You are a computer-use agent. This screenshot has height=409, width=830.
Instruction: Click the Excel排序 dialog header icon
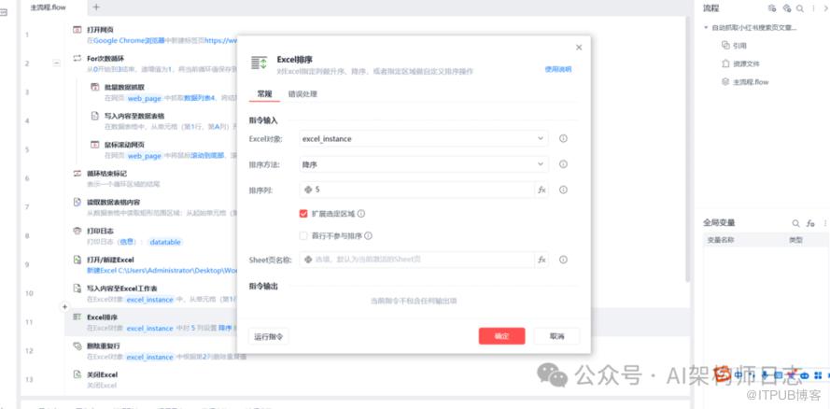click(x=260, y=63)
